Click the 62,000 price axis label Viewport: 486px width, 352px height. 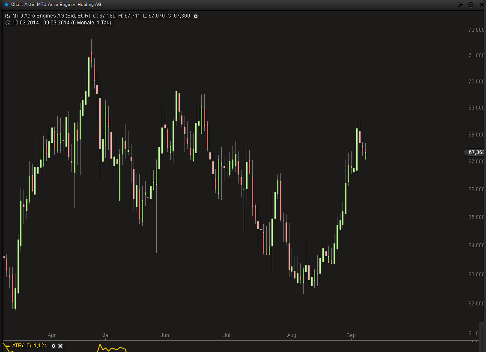(477, 304)
